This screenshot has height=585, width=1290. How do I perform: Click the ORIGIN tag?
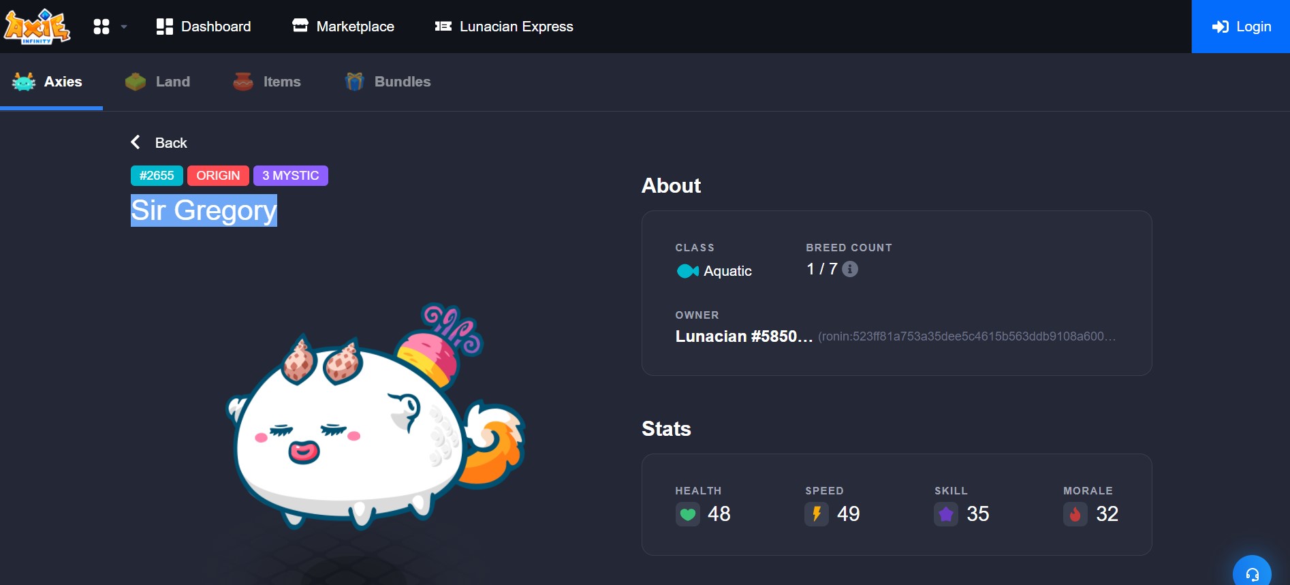coord(218,176)
